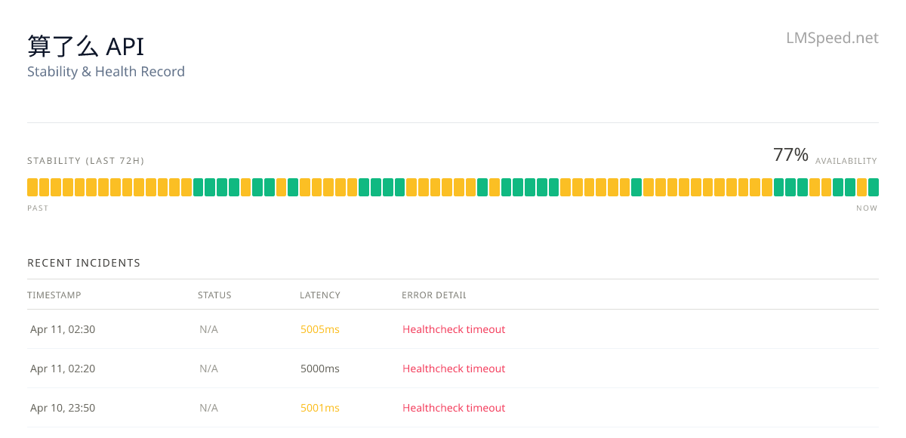Click the NOW label under the timeline

867,208
